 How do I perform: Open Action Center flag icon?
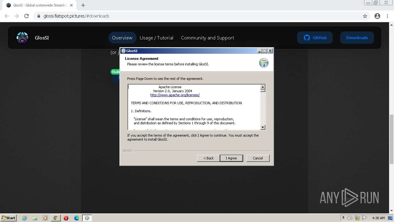tap(365, 218)
